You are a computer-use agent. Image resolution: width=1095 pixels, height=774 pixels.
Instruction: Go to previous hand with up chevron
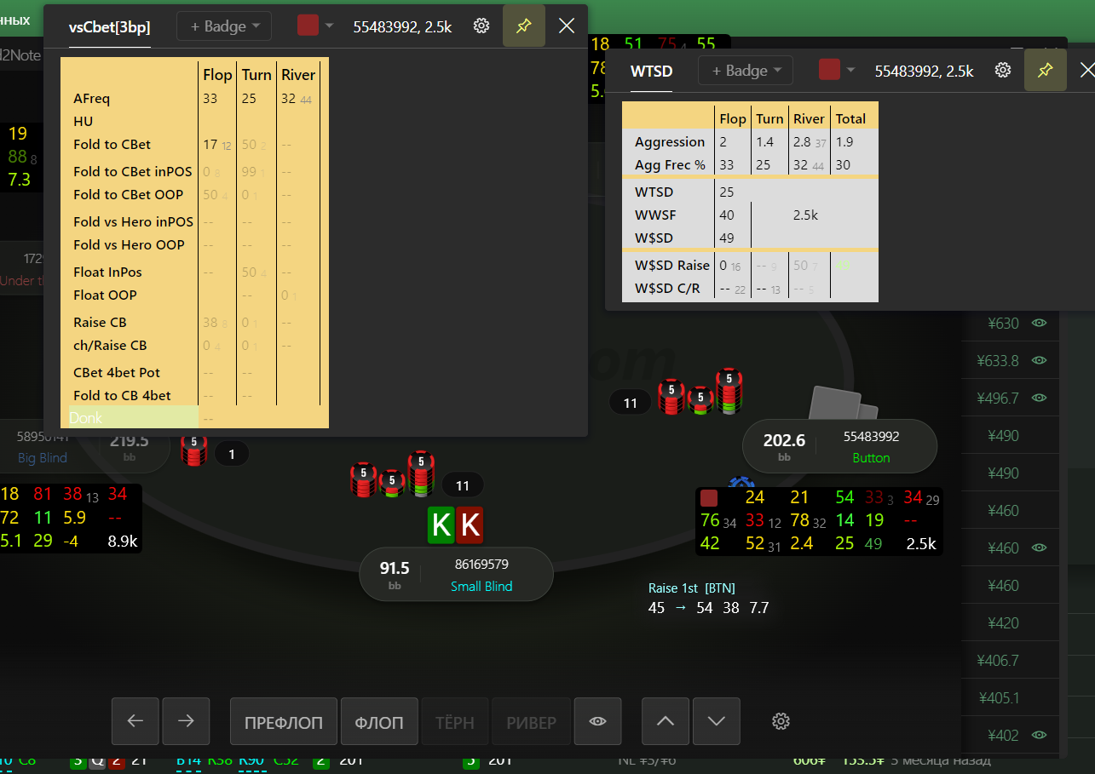[666, 721]
